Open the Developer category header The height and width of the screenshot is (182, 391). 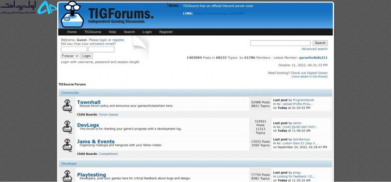[x=69, y=164]
